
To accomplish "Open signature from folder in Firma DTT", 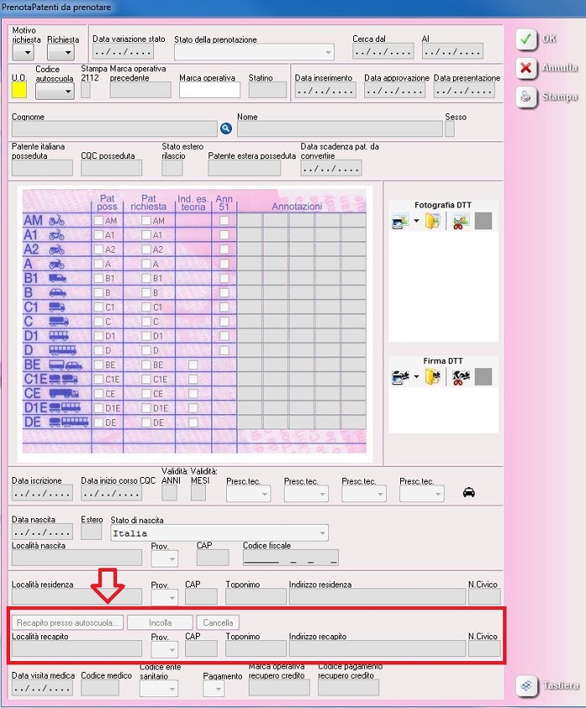I will pyautogui.click(x=432, y=377).
